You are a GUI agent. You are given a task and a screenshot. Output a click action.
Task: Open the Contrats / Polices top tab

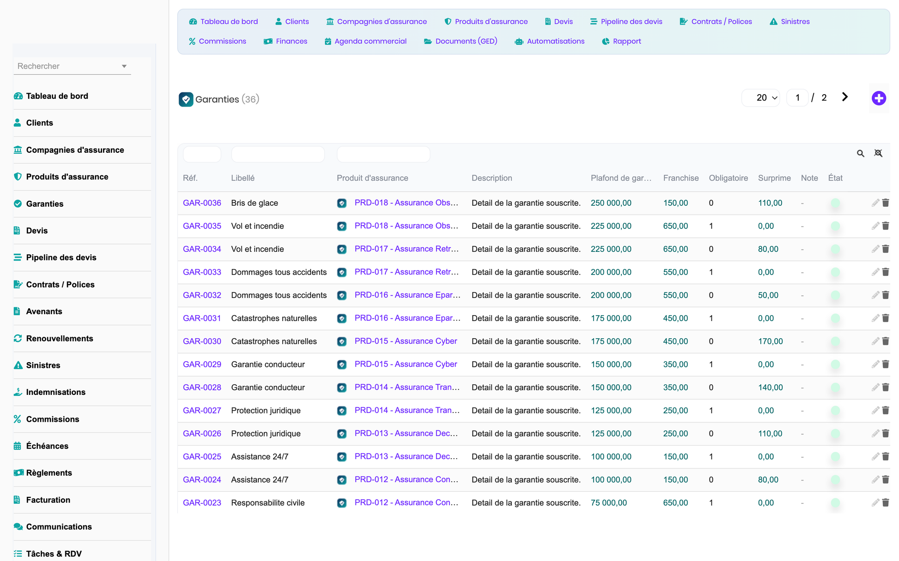pos(716,22)
